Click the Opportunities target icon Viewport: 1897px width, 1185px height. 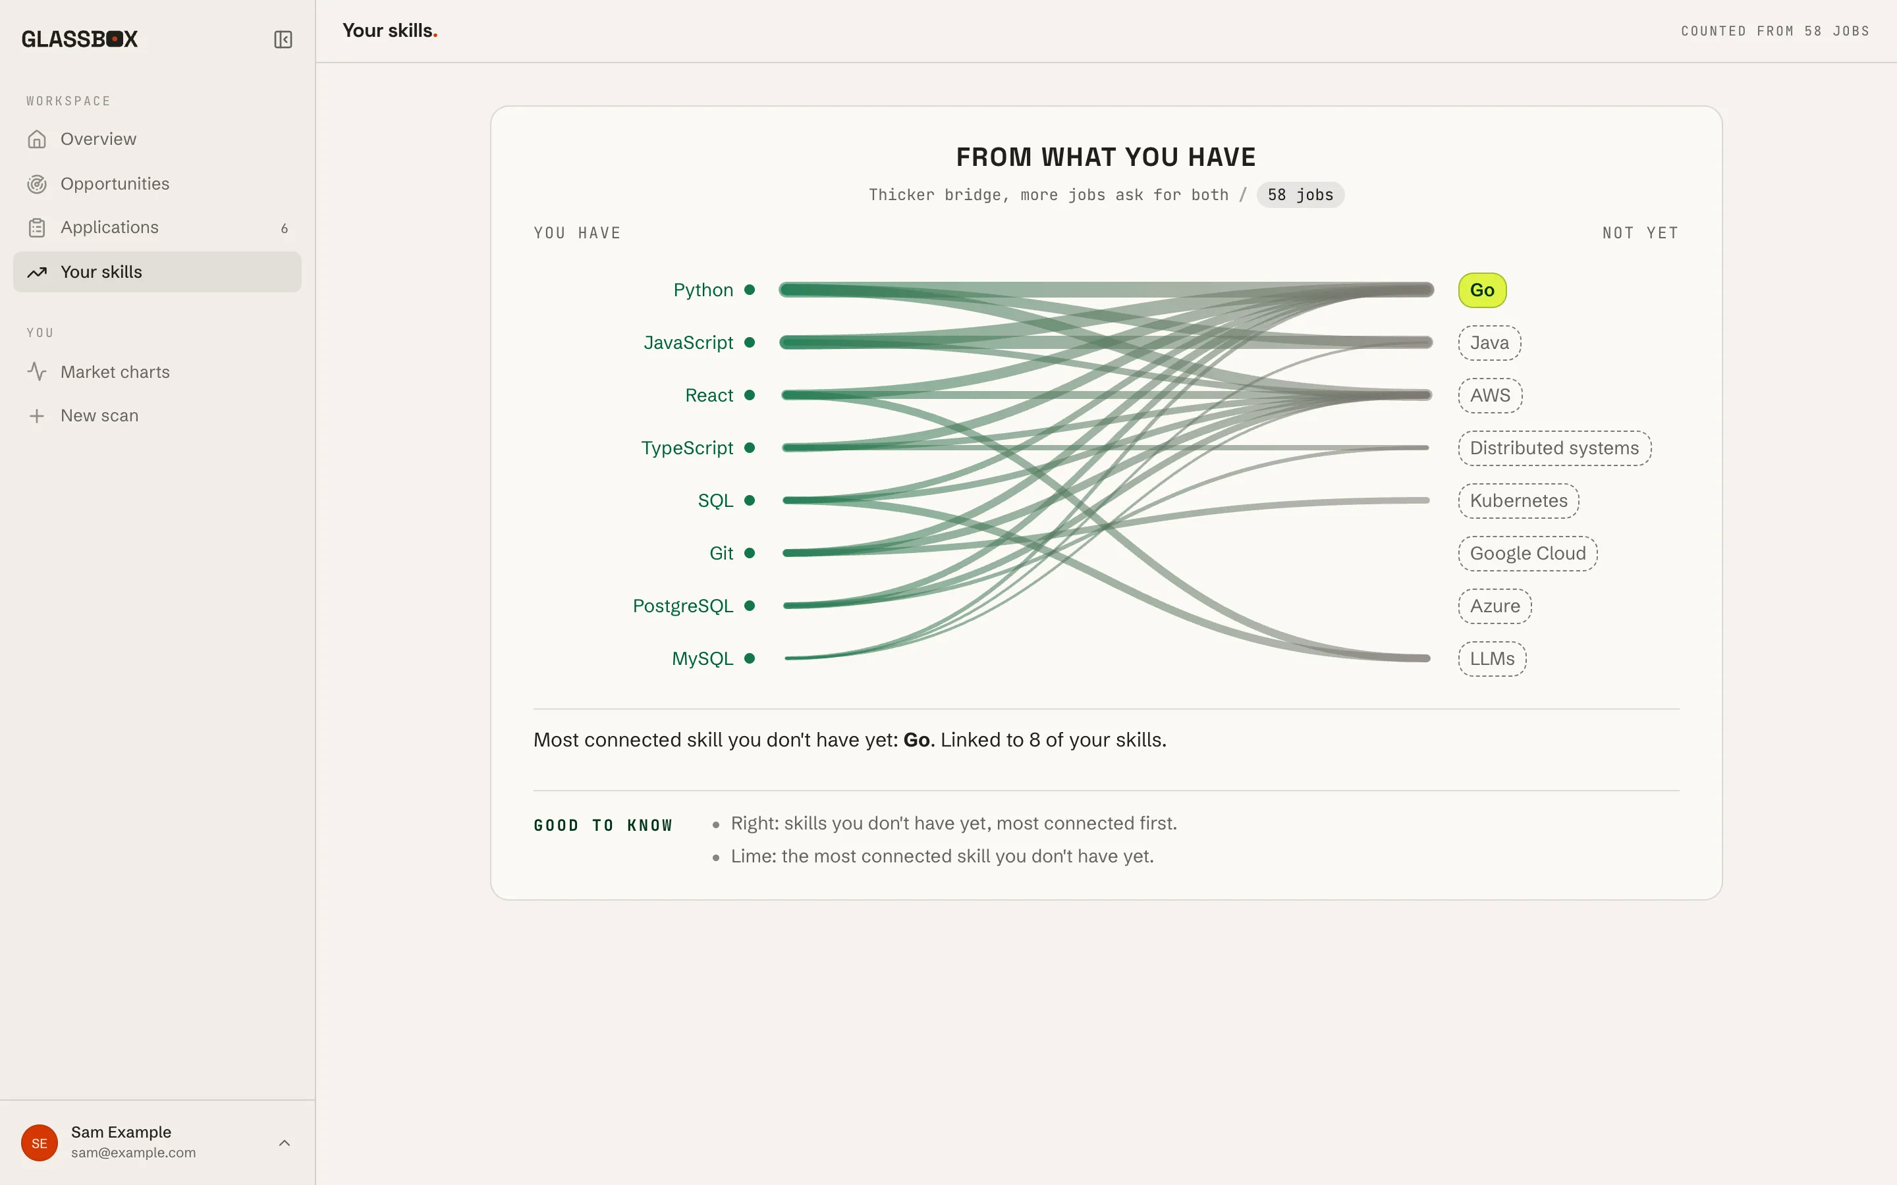(x=37, y=184)
